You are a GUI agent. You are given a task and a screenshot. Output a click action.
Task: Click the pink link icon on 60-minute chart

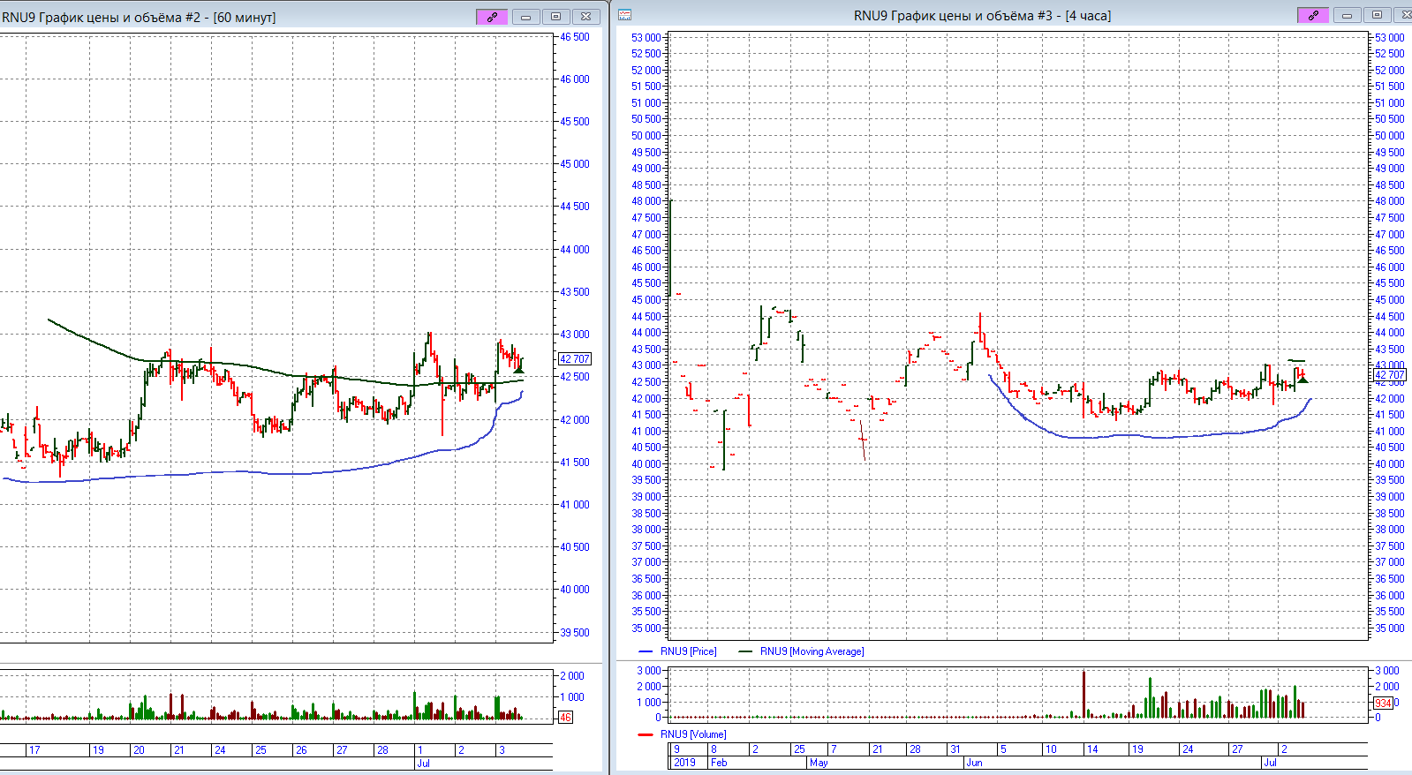(x=492, y=17)
